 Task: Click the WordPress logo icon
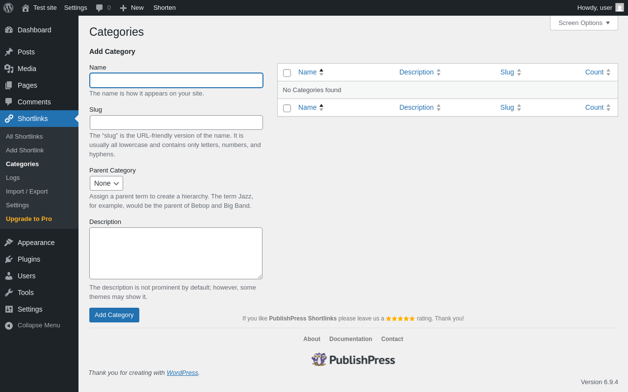click(8, 8)
